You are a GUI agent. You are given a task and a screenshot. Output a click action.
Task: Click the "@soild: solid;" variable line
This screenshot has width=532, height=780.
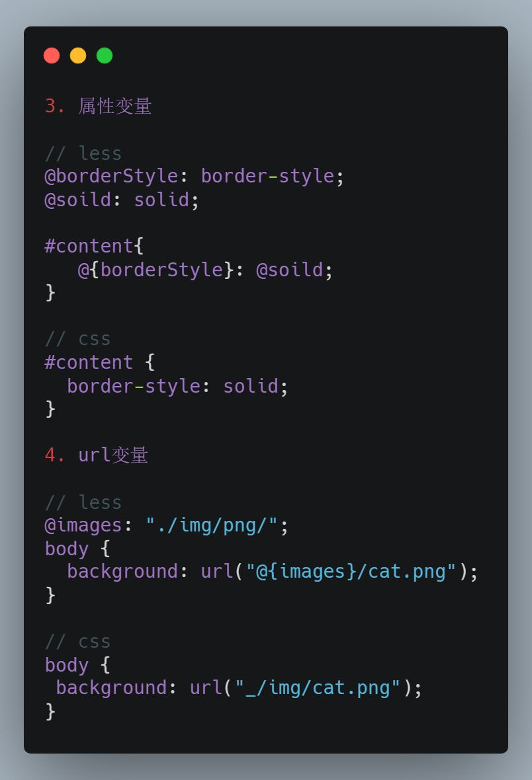tap(122, 200)
